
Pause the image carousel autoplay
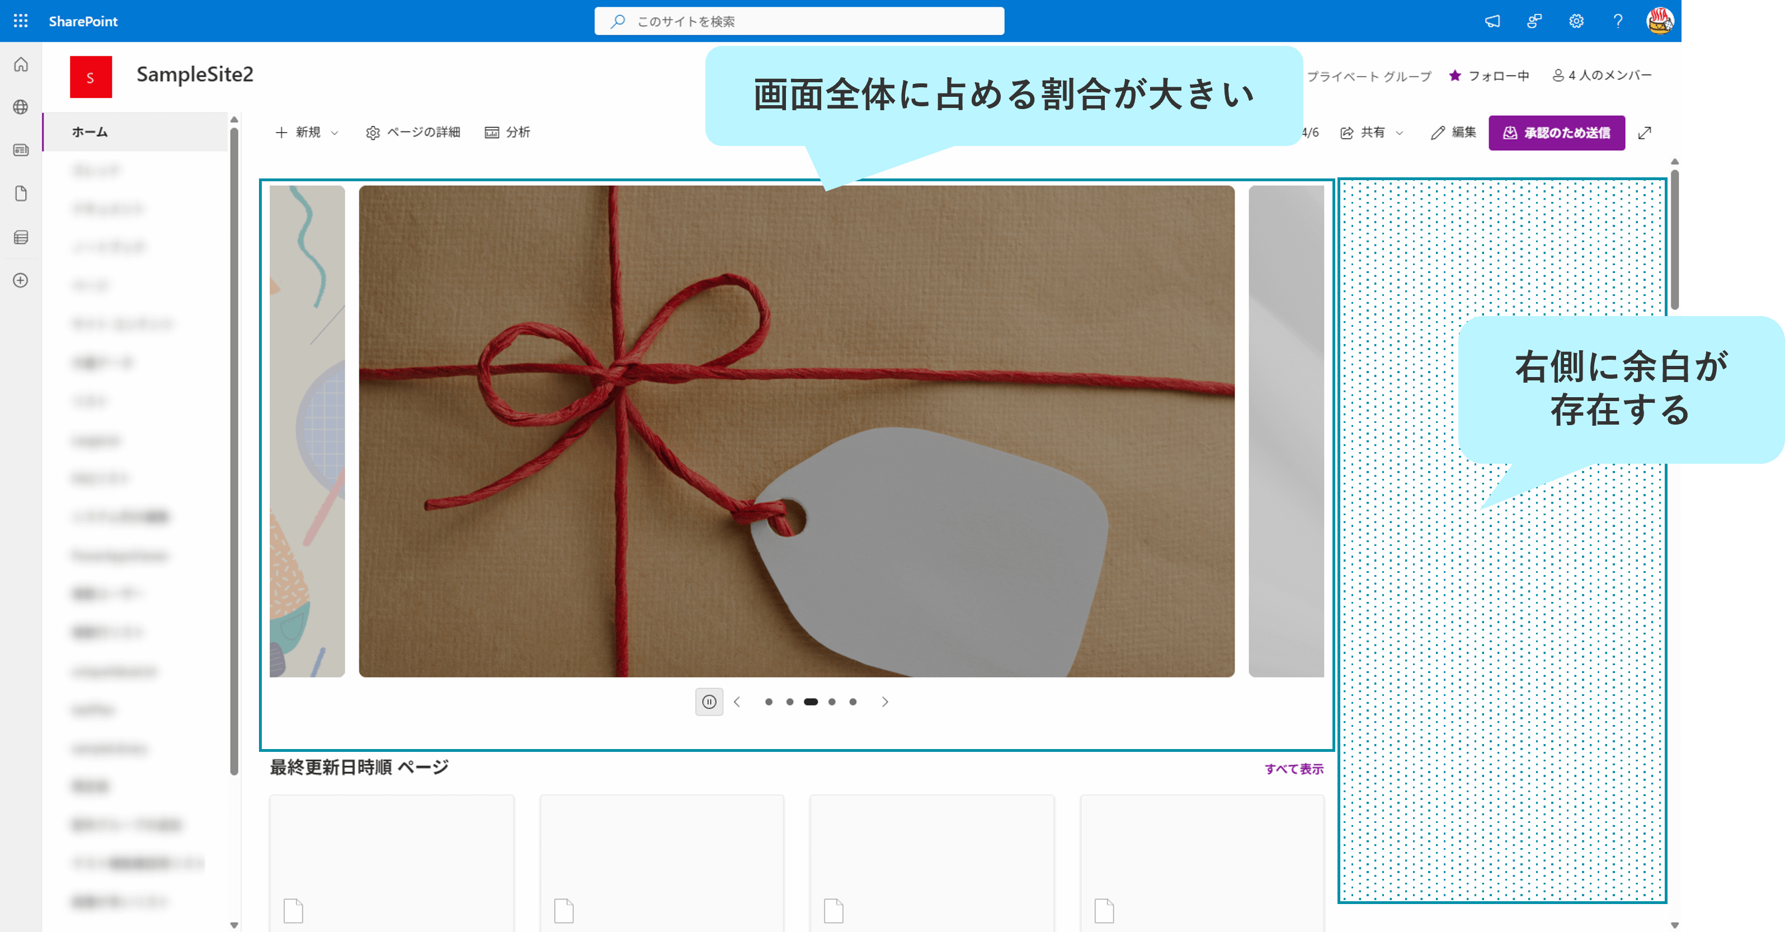(709, 702)
